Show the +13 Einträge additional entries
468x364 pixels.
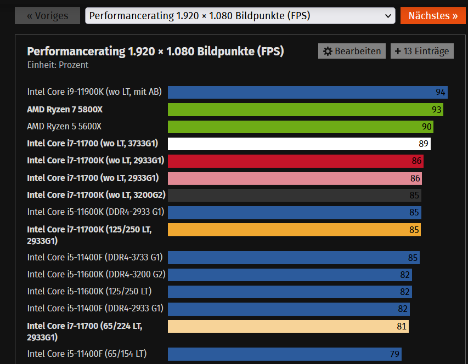(422, 51)
